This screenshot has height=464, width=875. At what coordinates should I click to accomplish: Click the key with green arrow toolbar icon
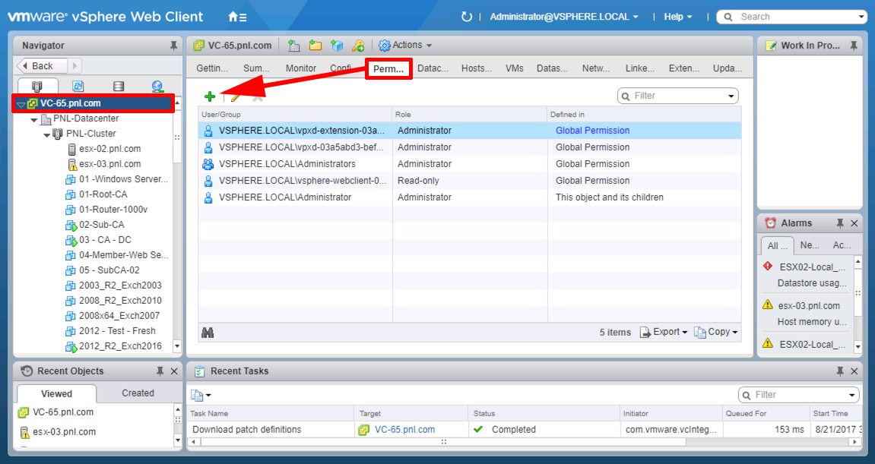tap(358, 45)
